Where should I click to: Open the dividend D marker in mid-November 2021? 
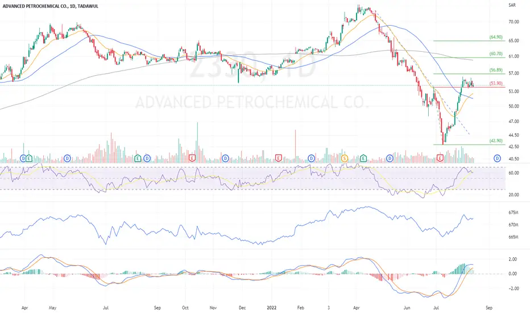point(225,158)
